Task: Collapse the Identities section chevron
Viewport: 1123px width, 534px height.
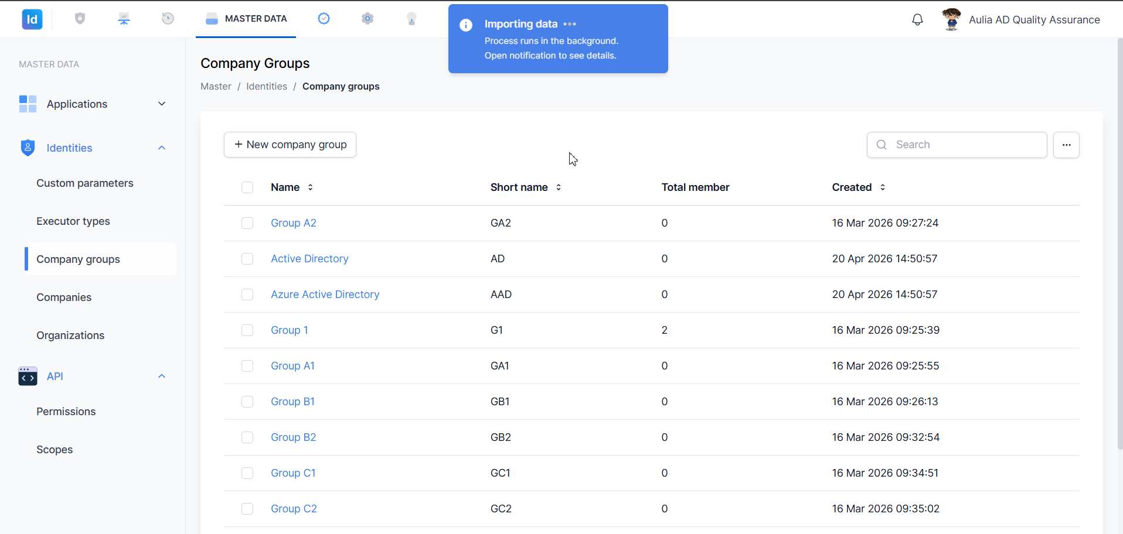Action: (x=162, y=148)
